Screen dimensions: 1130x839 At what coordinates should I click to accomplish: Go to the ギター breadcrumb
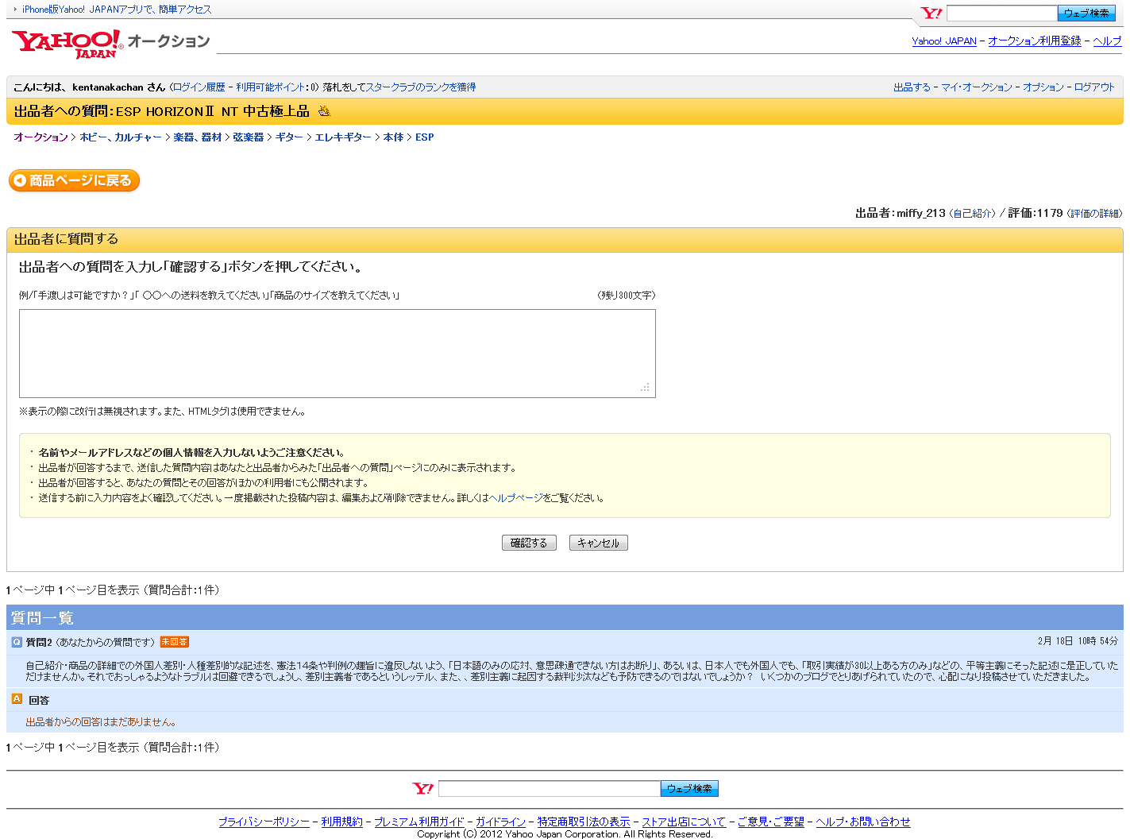coord(289,137)
